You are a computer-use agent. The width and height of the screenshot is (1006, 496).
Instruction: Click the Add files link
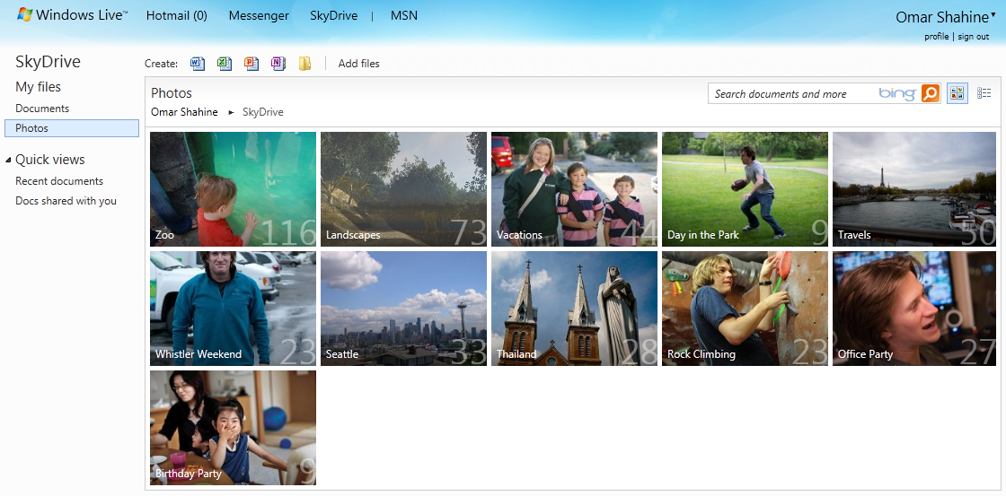tap(358, 64)
